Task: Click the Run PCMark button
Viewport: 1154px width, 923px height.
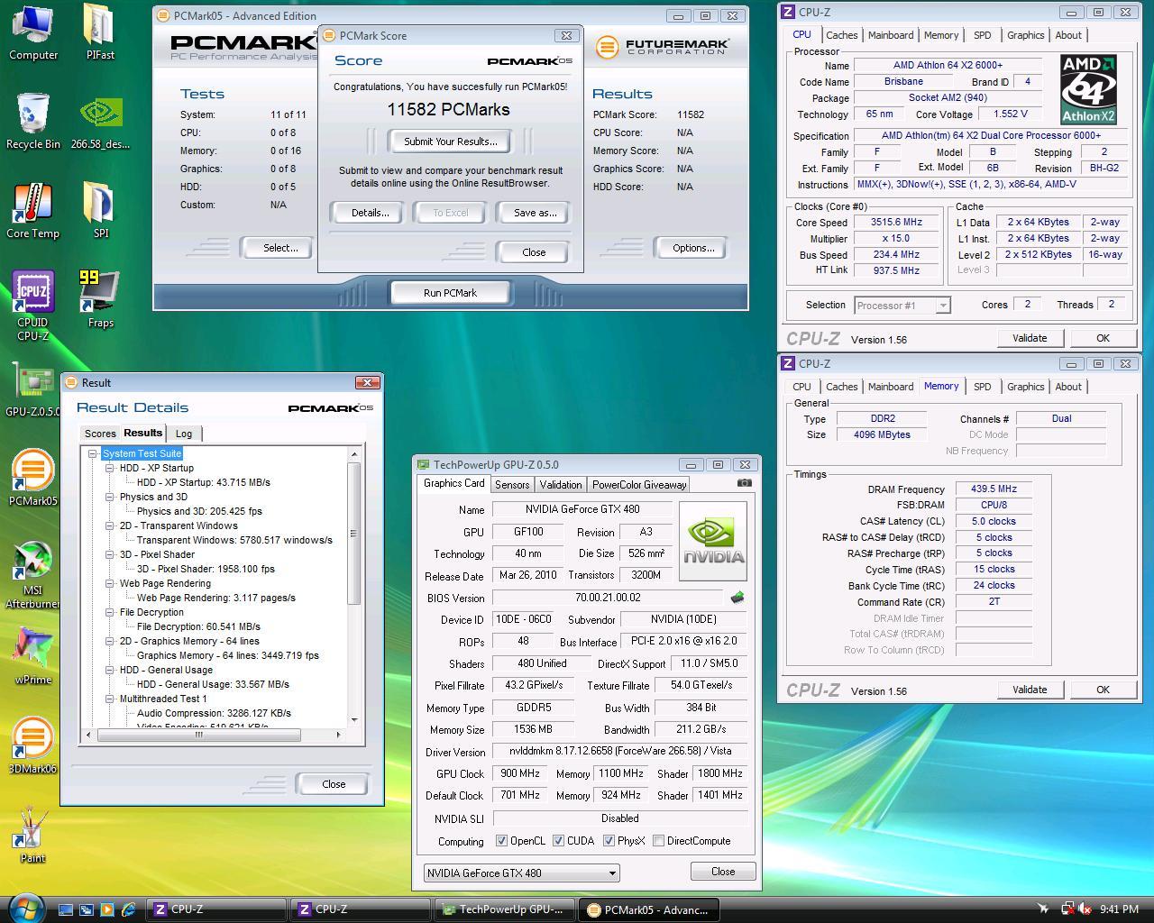Action: click(450, 293)
